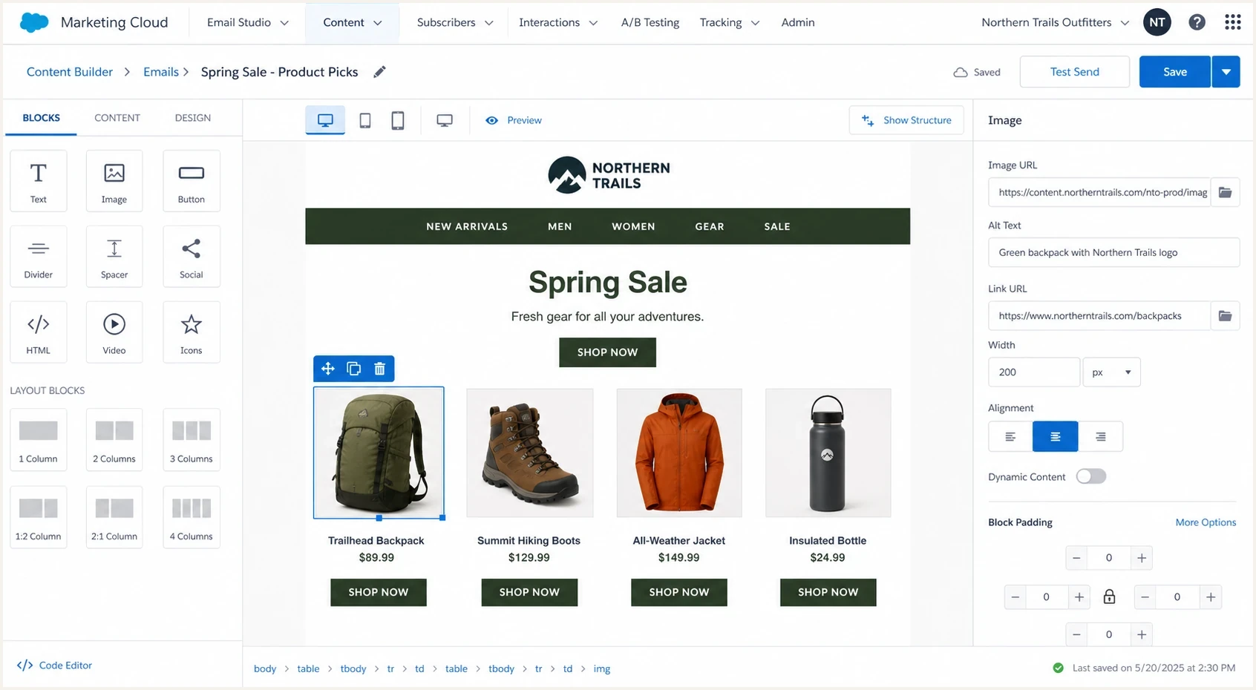Toggle the block padding lock
Viewport: 1256px width, 690px height.
tap(1109, 597)
